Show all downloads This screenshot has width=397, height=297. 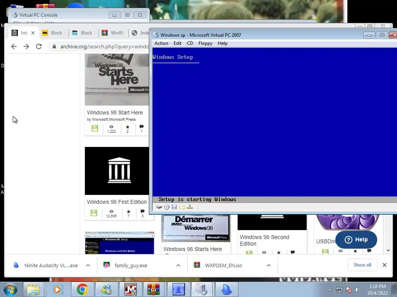pos(362,265)
